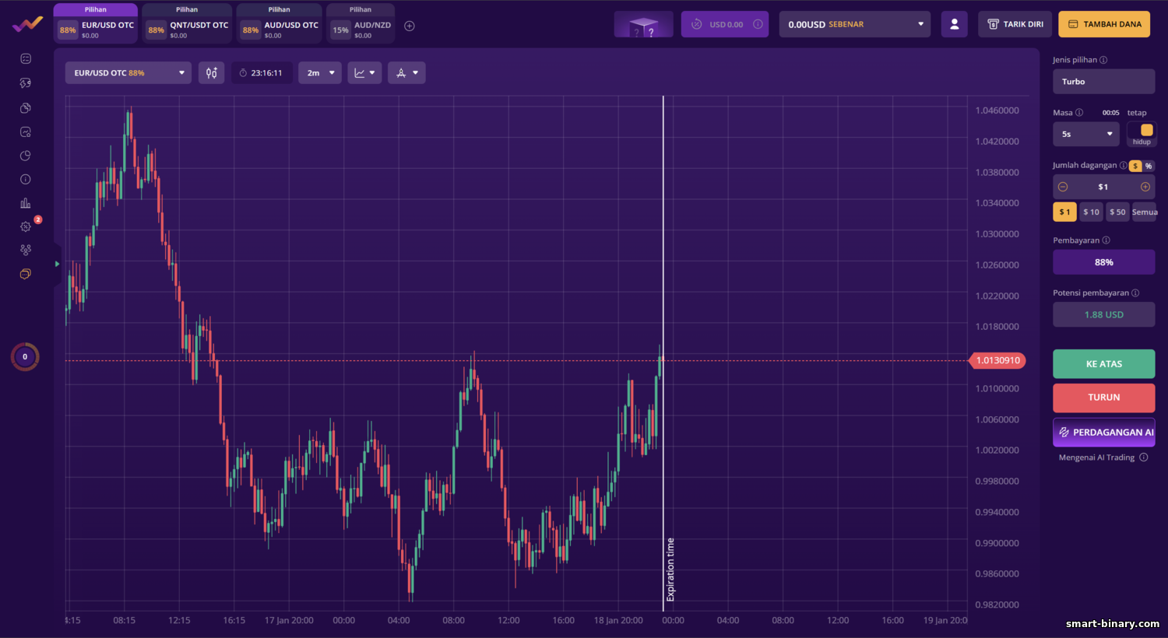Open the info circle sidebar icon

(x=26, y=179)
